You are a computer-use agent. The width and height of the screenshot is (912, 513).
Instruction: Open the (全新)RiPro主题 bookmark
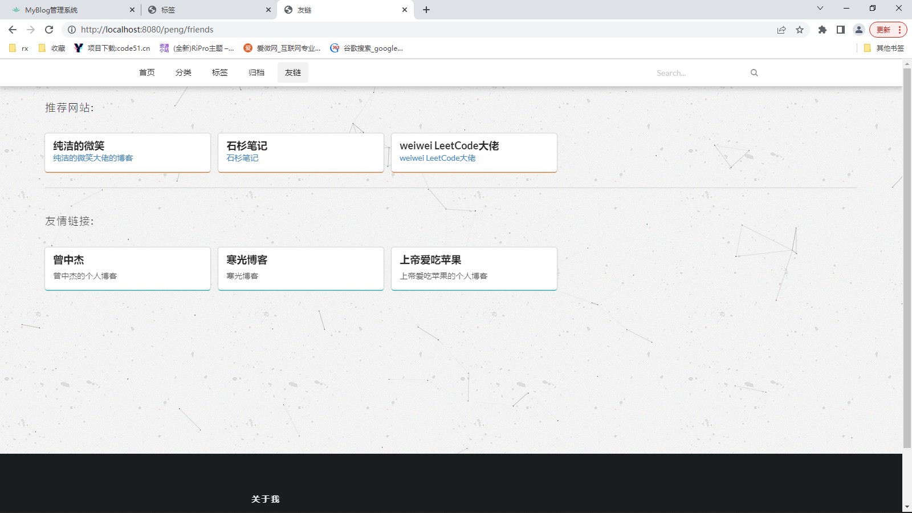(197, 48)
